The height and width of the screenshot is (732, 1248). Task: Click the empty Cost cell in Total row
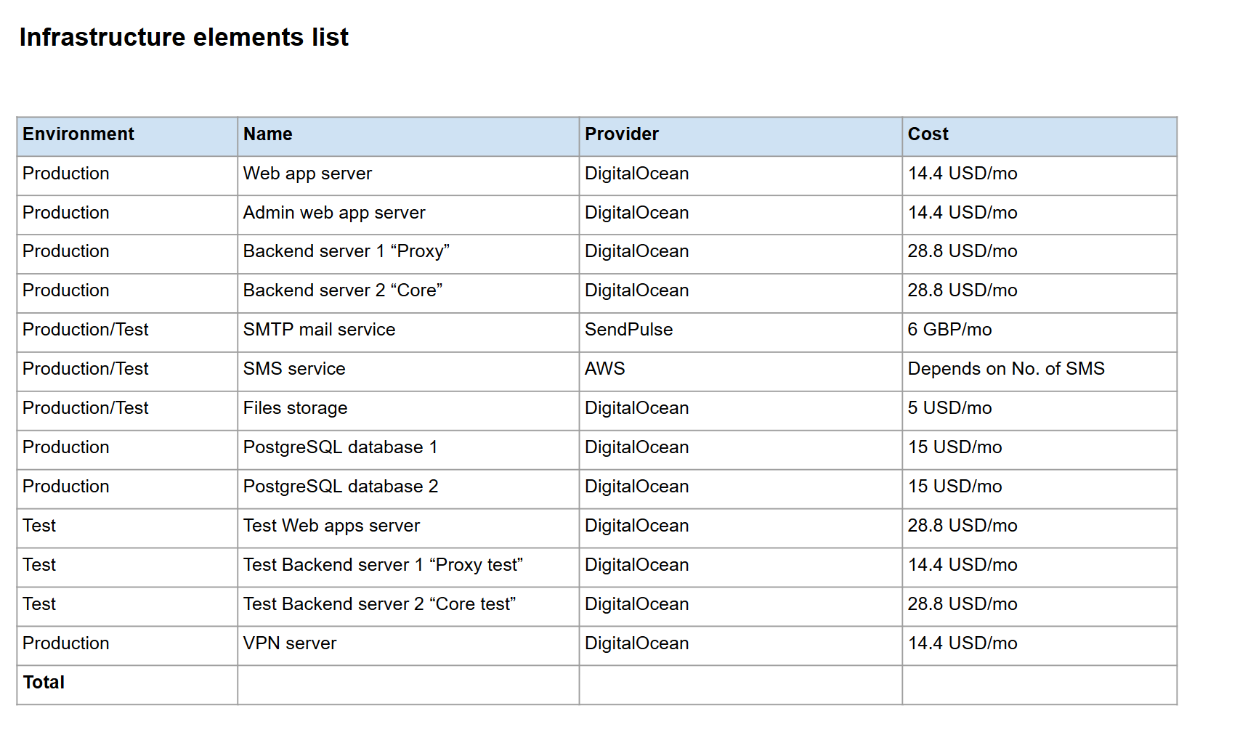[x=1039, y=684]
